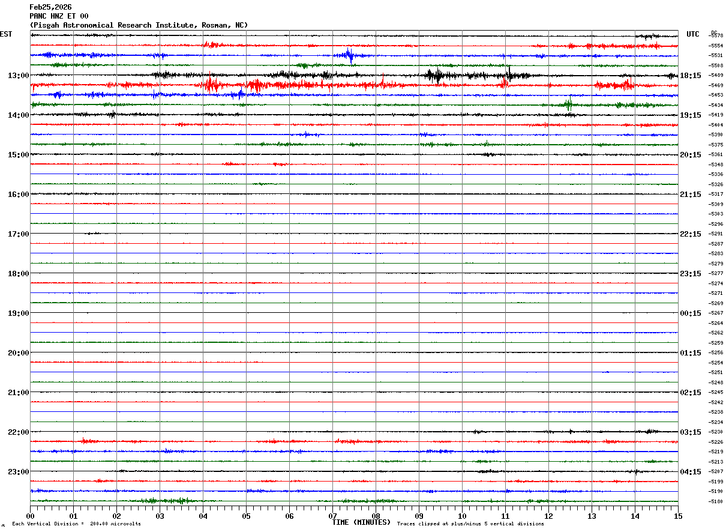This screenshot has width=726, height=532.
Task: Click the '18:00' EST time label
Action: 18,274
